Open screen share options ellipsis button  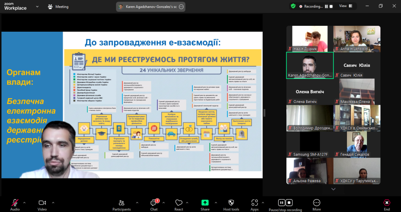click(x=181, y=7)
